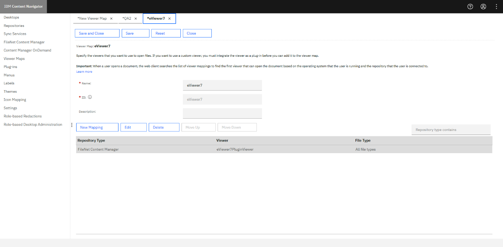Click the New Mapping button
This screenshot has width=503, height=247.
[97, 127]
